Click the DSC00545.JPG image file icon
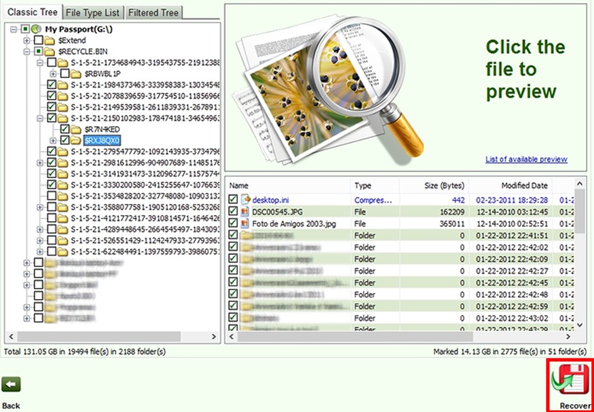 pyautogui.click(x=246, y=211)
